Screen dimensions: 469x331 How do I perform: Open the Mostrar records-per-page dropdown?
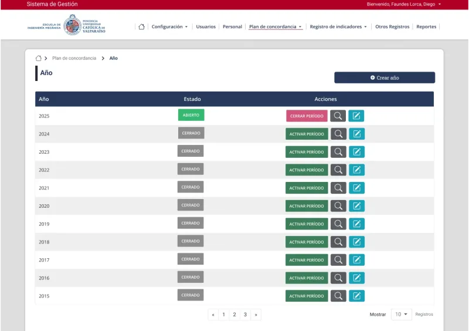[402, 314]
